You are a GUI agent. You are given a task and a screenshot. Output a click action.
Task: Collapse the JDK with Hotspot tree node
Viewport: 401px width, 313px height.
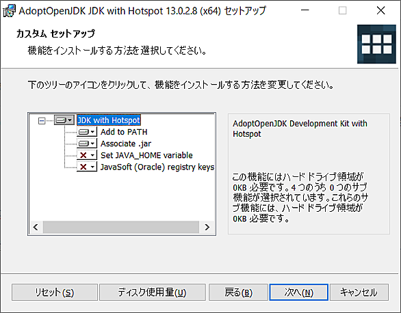pyautogui.click(x=42, y=120)
